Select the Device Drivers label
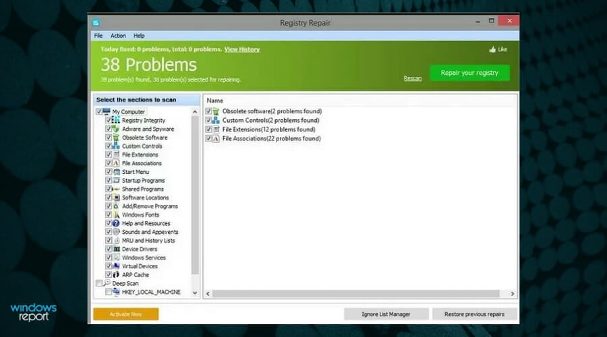607x337 pixels. click(140, 249)
